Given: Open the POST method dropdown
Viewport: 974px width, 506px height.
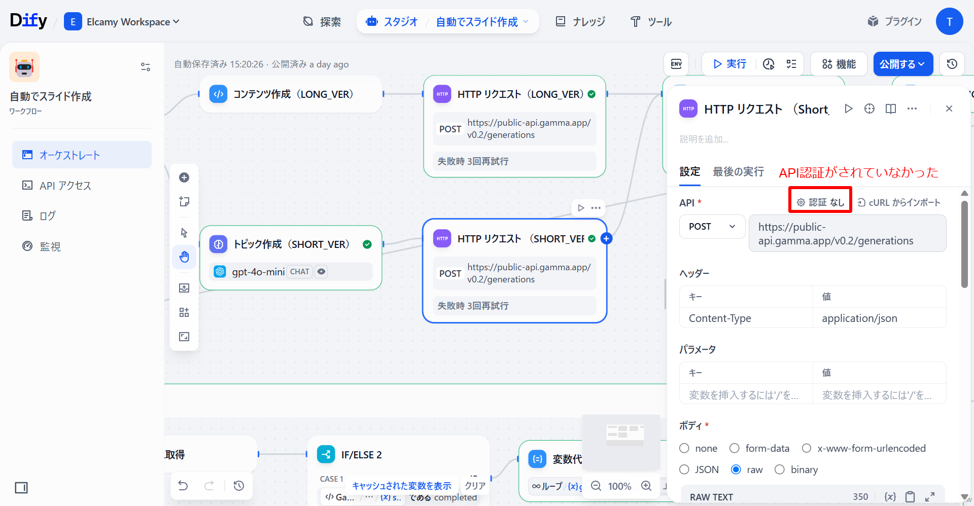Looking at the screenshot, I should [x=712, y=227].
